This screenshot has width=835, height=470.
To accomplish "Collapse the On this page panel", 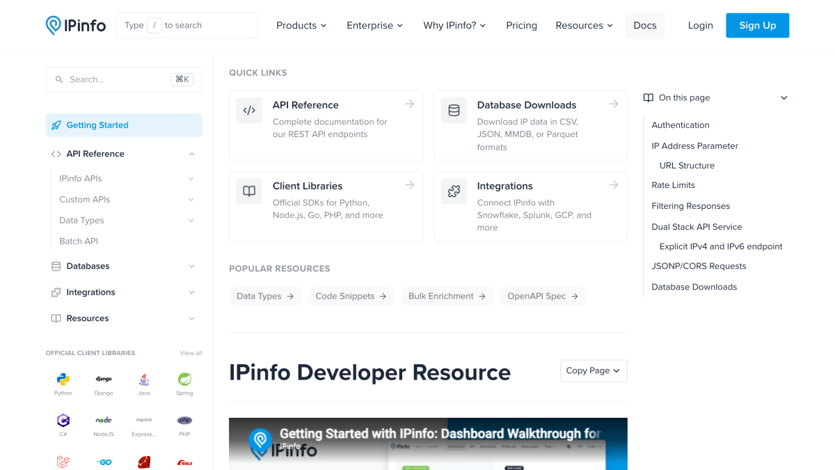I will (784, 98).
